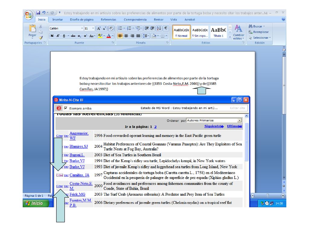This screenshot has height=232, width=309.
Task: Open the Office button menu
Action: point(29,15)
